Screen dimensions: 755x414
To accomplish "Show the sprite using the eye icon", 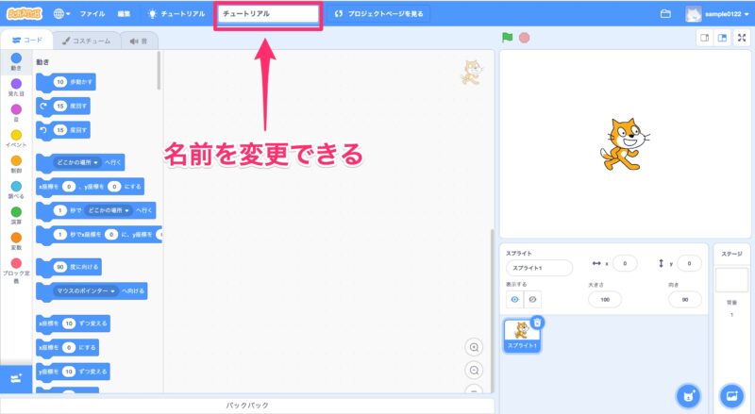I will [x=515, y=299].
